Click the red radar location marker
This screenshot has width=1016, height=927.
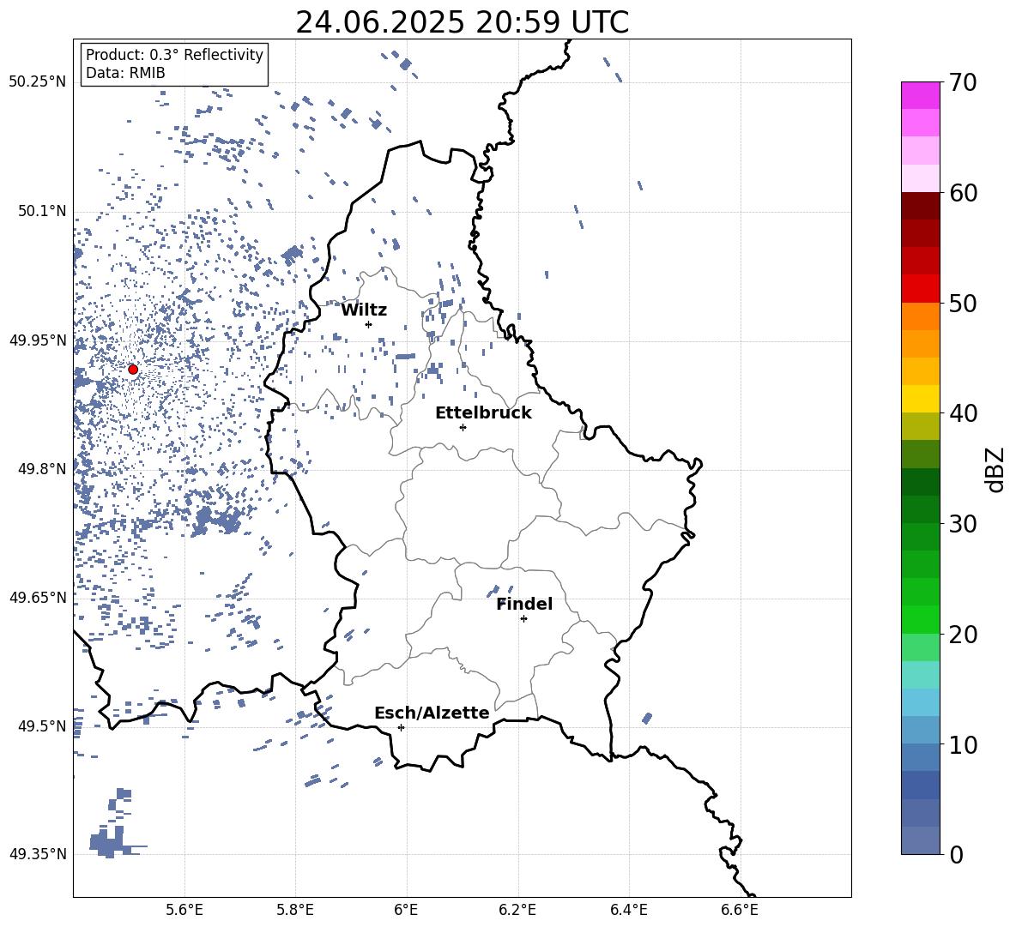(x=133, y=370)
